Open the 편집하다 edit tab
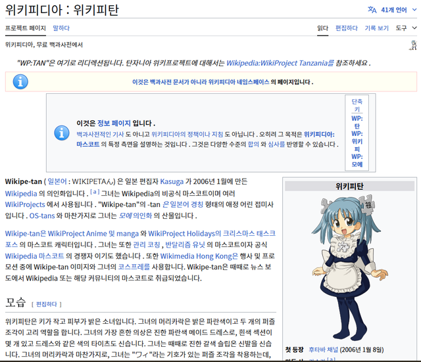Screen dimensions: 421x362 (x=347, y=28)
